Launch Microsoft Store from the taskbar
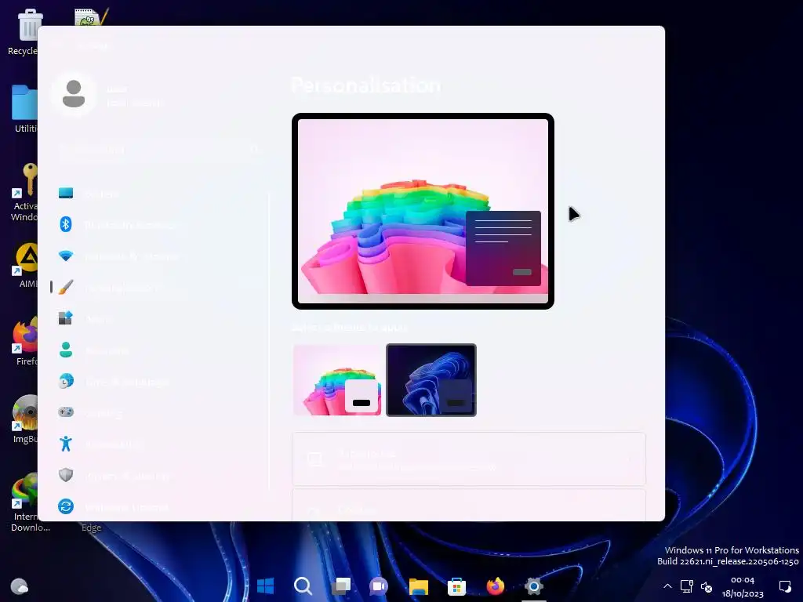The width and height of the screenshot is (803, 602). click(x=457, y=586)
